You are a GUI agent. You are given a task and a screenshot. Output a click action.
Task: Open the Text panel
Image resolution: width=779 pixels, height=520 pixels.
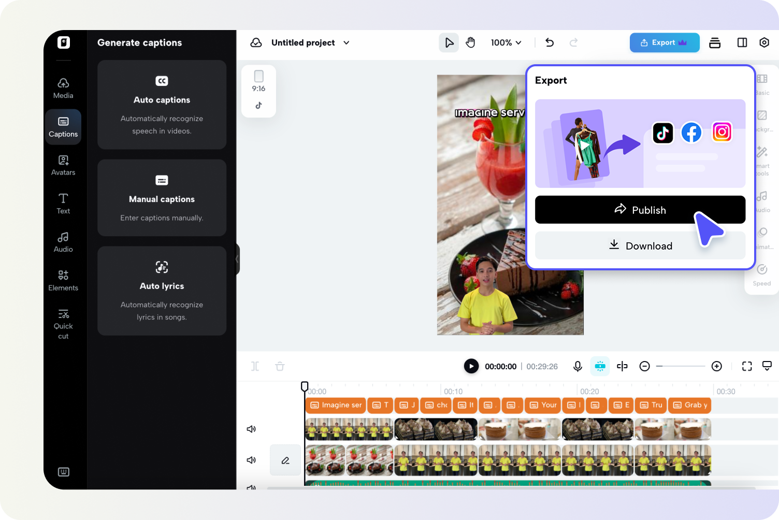pos(63,203)
